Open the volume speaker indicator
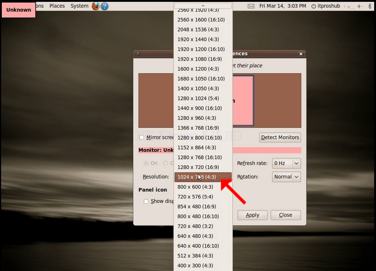Image resolution: width=376 pixels, height=271 pixels. point(361,6)
